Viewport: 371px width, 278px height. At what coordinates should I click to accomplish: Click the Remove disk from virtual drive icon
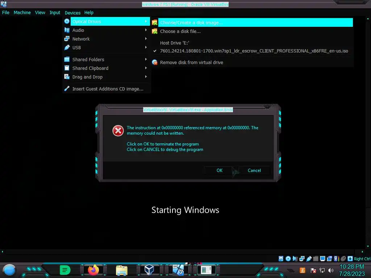tap(154, 62)
